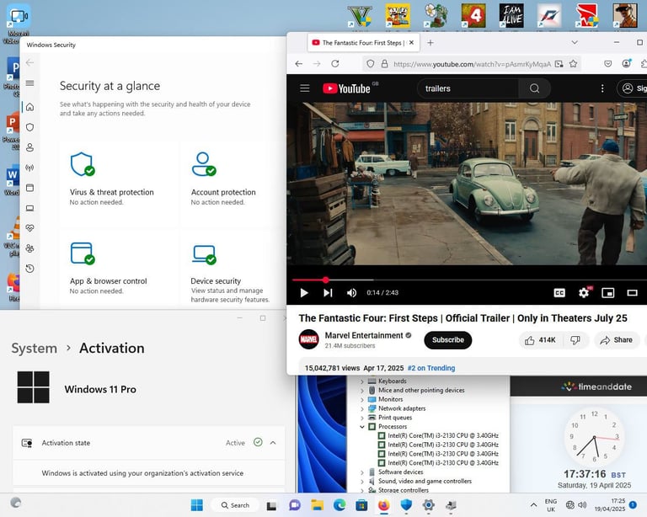The height and width of the screenshot is (517, 647).
Task: Open YouTube guide hamburger menu
Action: (x=305, y=88)
